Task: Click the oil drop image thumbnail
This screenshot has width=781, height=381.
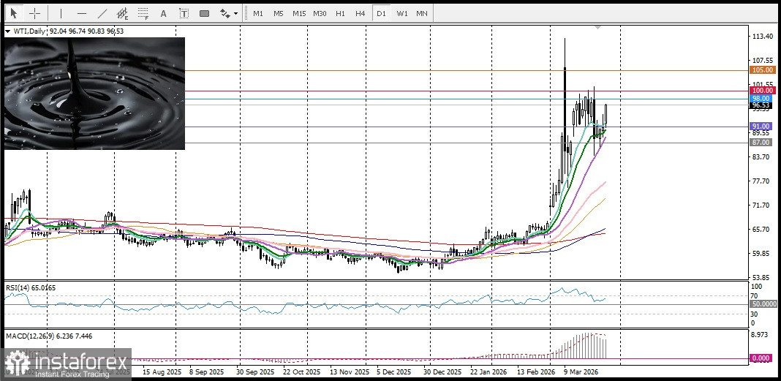Action: point(94,93)
